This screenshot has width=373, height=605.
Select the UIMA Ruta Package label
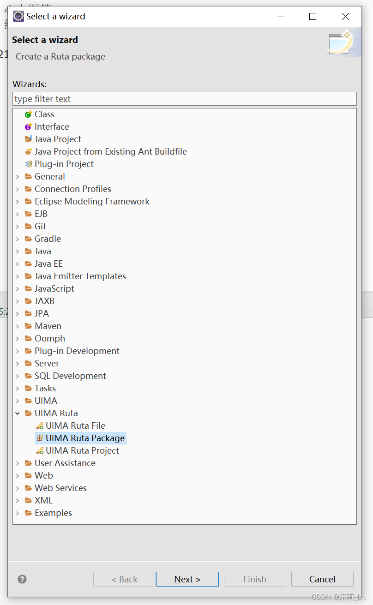click(x=85, y=438)
